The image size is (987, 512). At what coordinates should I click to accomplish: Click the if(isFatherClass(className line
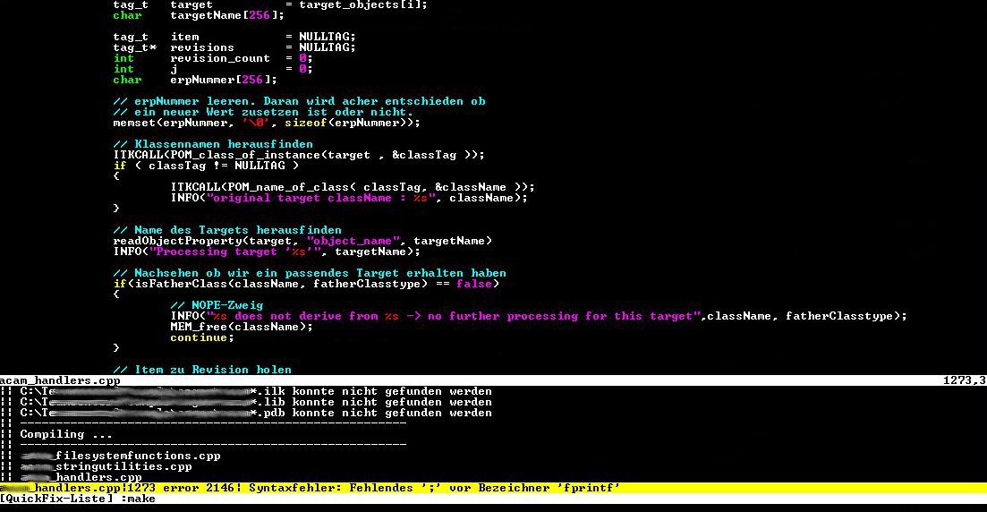click(306, 284)
